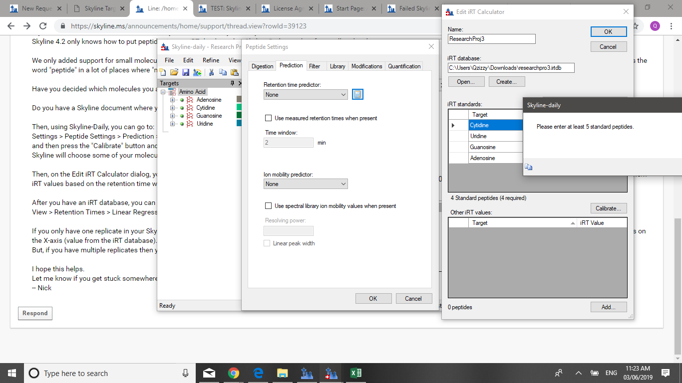Enable Use measured retention times when present
Screen dimensions: 682x383
pyautogui.click(x=269, y=118)
